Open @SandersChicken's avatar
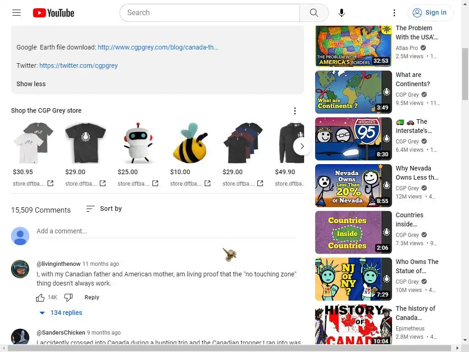The image size is (469, 352). [20, 337]
